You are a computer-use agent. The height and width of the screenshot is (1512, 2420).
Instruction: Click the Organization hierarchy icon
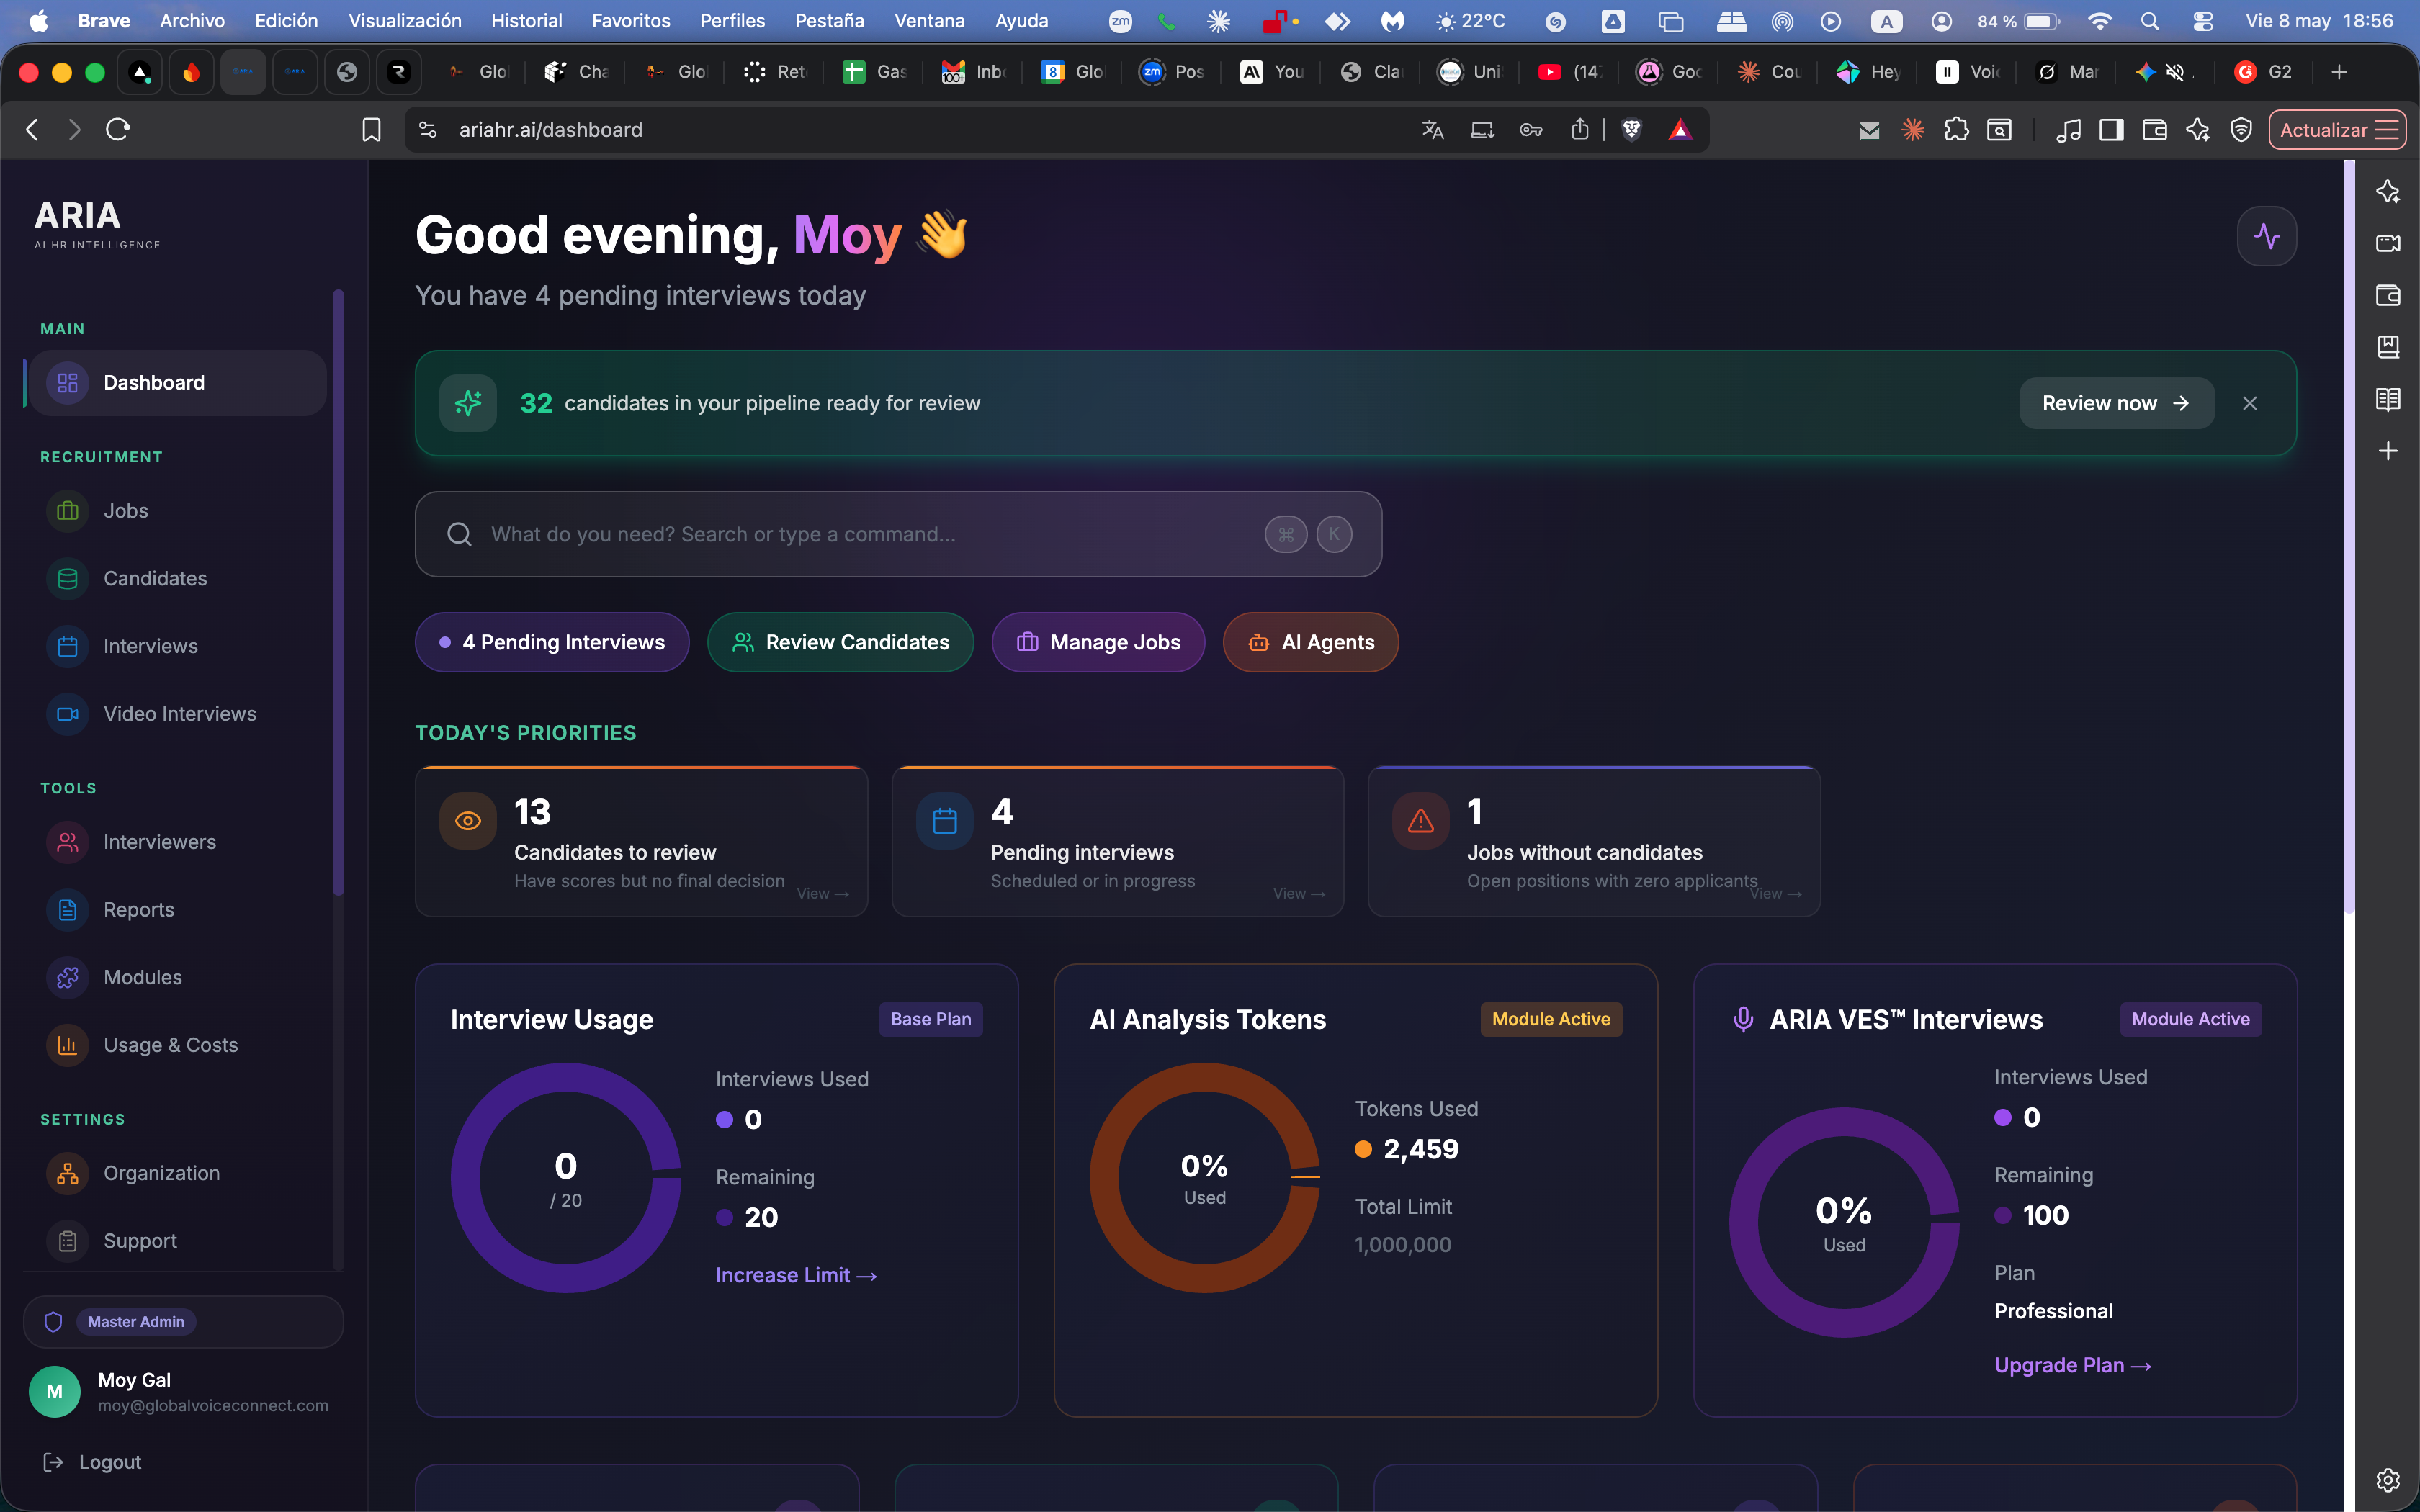pos(68,1173)
